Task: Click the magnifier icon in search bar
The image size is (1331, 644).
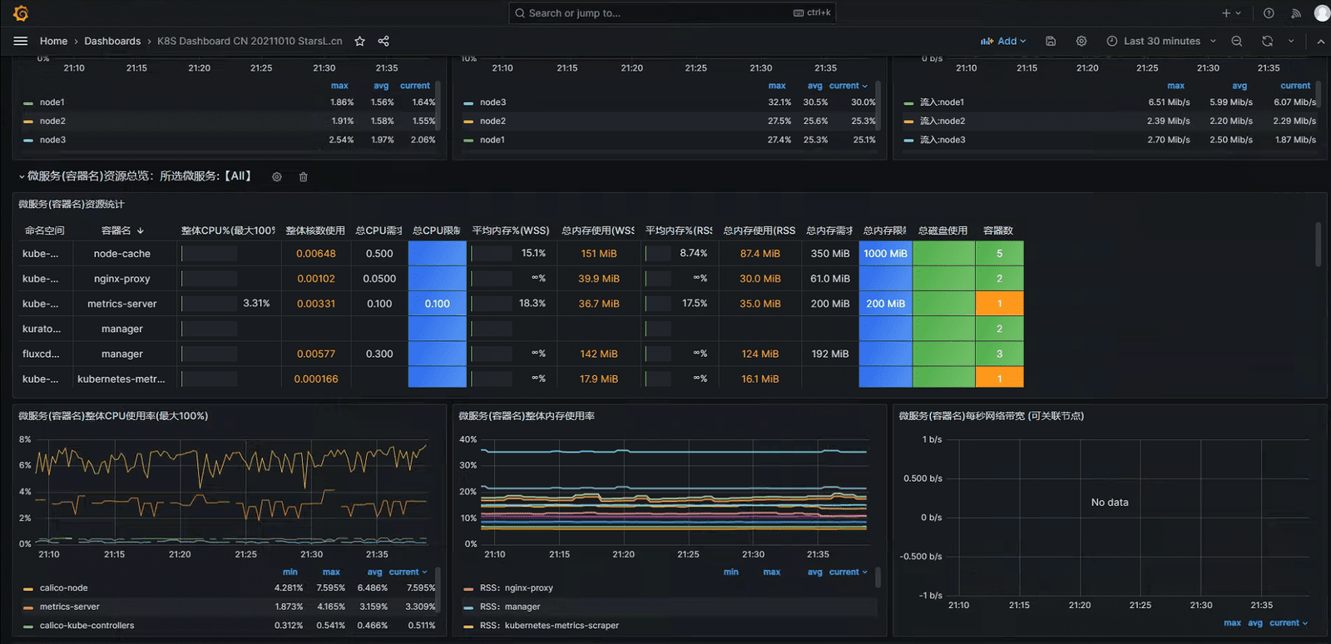Action: (520, 13)
